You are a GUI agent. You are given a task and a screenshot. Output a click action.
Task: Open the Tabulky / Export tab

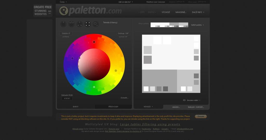coord(196,107)
